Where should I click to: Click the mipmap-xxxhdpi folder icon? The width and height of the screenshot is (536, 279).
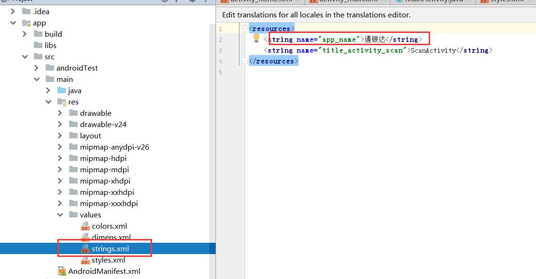coord(73,203)
